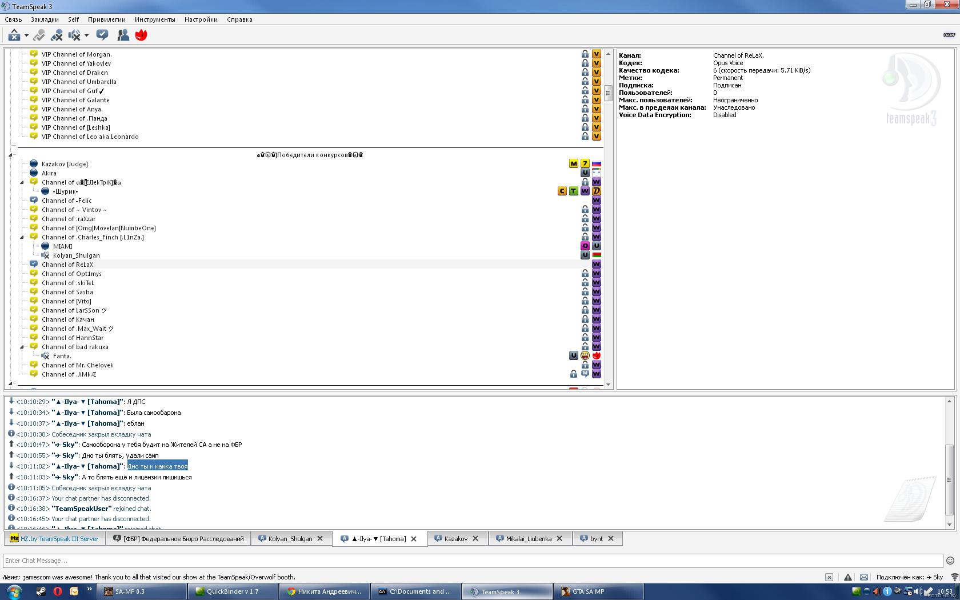The height and width of the screenshot is (600, 960).
Task: Click chat log scroll down arrow
Action: click(x=949, y=525)
